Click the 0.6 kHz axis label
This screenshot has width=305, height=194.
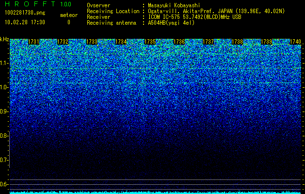pos(4,184)
